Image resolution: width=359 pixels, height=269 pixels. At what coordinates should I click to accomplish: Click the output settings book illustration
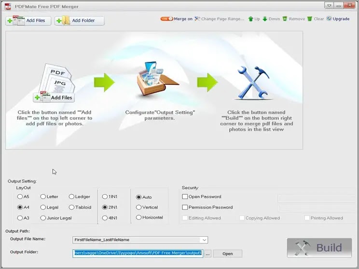tap(157, 80)
